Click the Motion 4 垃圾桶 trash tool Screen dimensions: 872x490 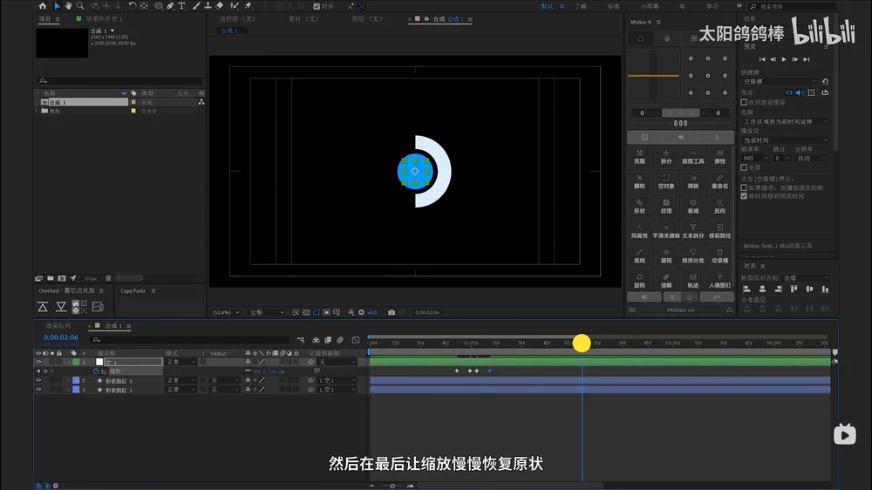click(719, 255)
